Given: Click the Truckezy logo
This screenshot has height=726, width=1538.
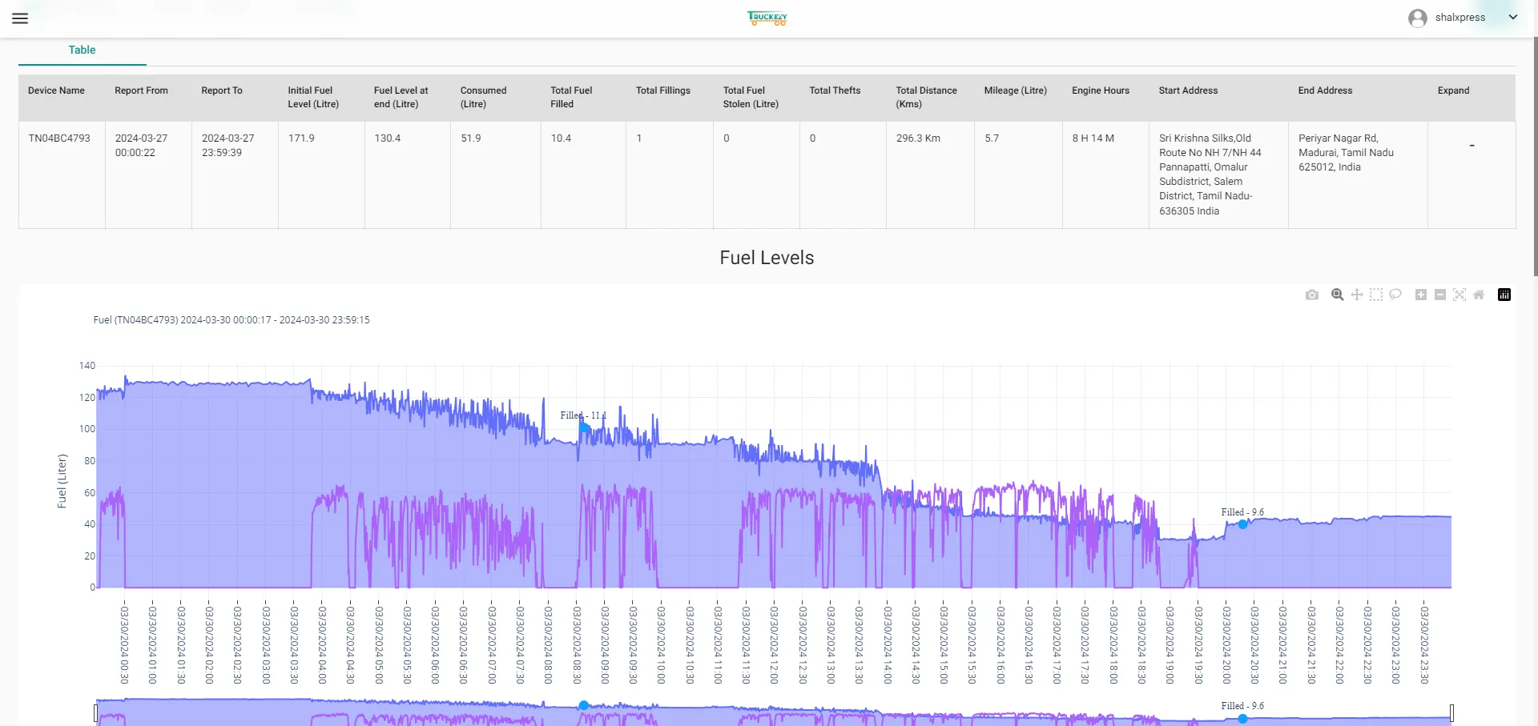Looking at the screenshot, I should click(767, 18).
